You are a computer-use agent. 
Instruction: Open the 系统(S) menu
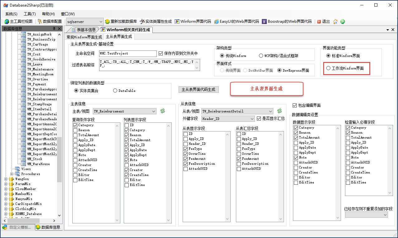pyautogui.click(x=11, y=14)
